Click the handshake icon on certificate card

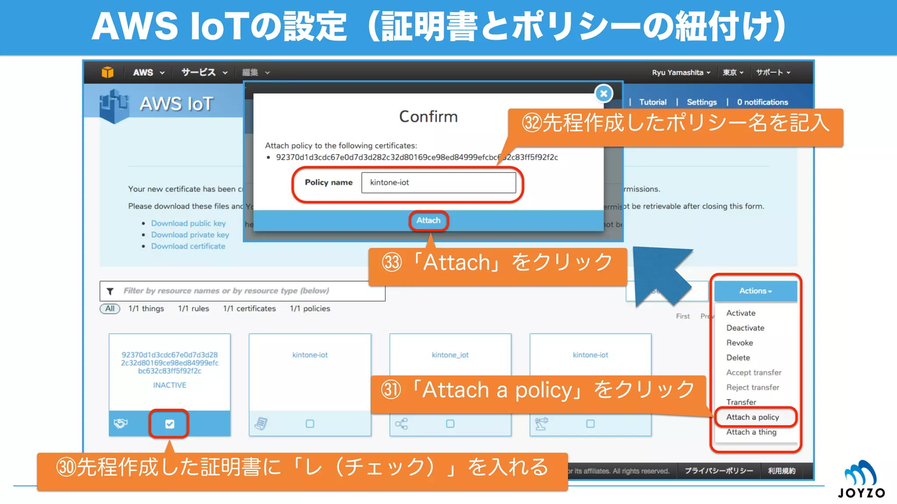coord(120,423)
